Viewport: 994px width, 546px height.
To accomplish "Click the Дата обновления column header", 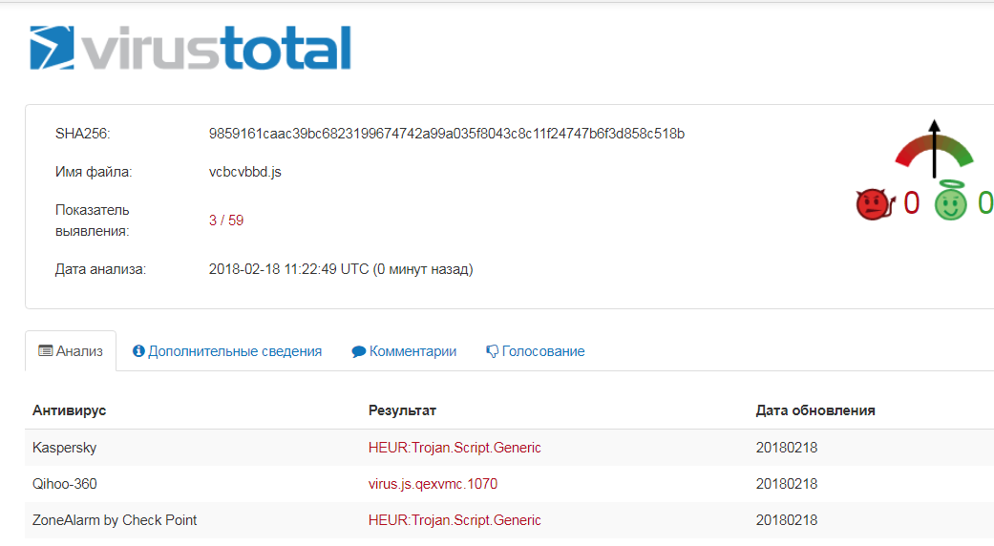I will pyautogui.click(x=815, y=410).
